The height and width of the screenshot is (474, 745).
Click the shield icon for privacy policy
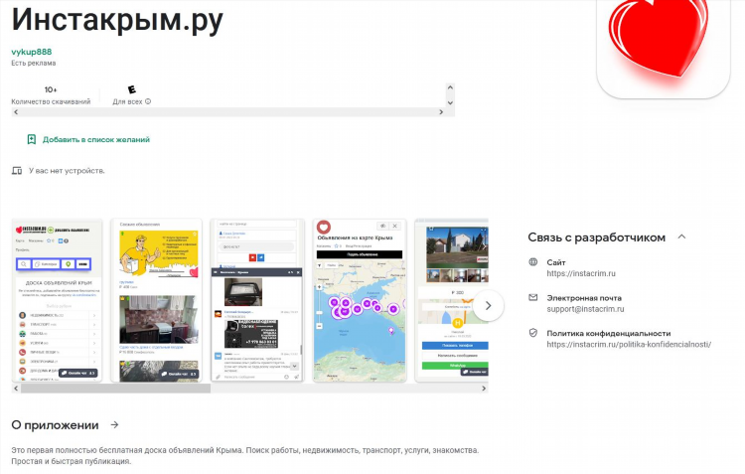[533, 333]
